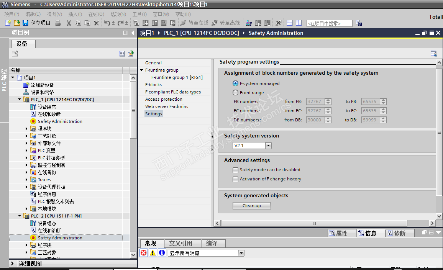Click the paste icon in toolbar
Viewport: 443px width, 270px height.
pyautogui.click(x=87, y=23)
